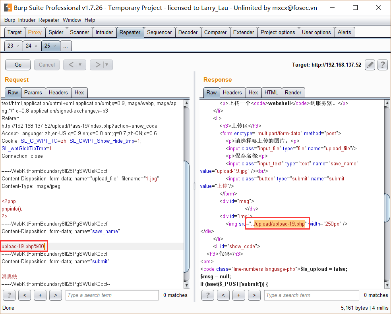Switch to the Sequencer tab
The width and height of the screenshot is (391, 314).
point(159,33)
